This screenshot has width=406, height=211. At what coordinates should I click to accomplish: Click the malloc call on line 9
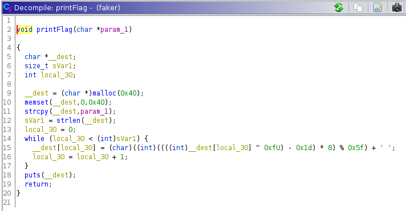coord(104,93)
